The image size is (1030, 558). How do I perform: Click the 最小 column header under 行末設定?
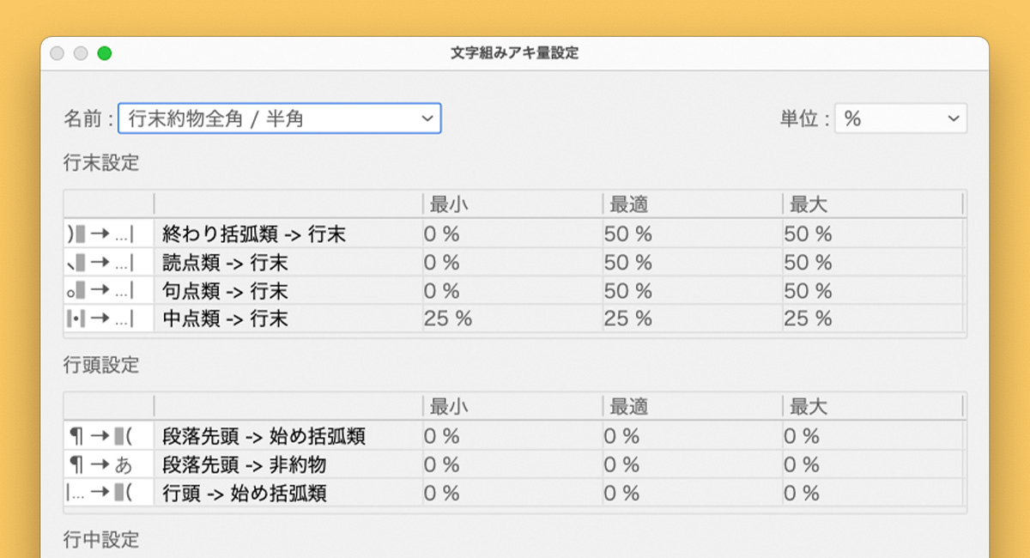pyautogui.click(x=444, y=204)
